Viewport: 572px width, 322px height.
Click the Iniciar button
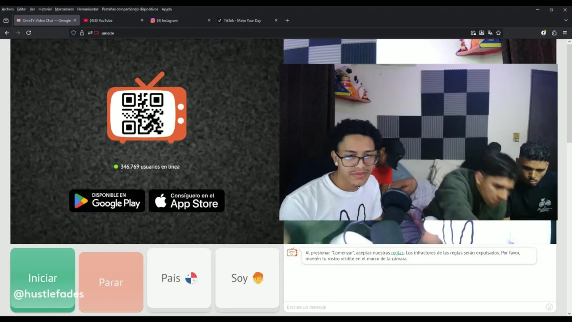pos(42,280)
